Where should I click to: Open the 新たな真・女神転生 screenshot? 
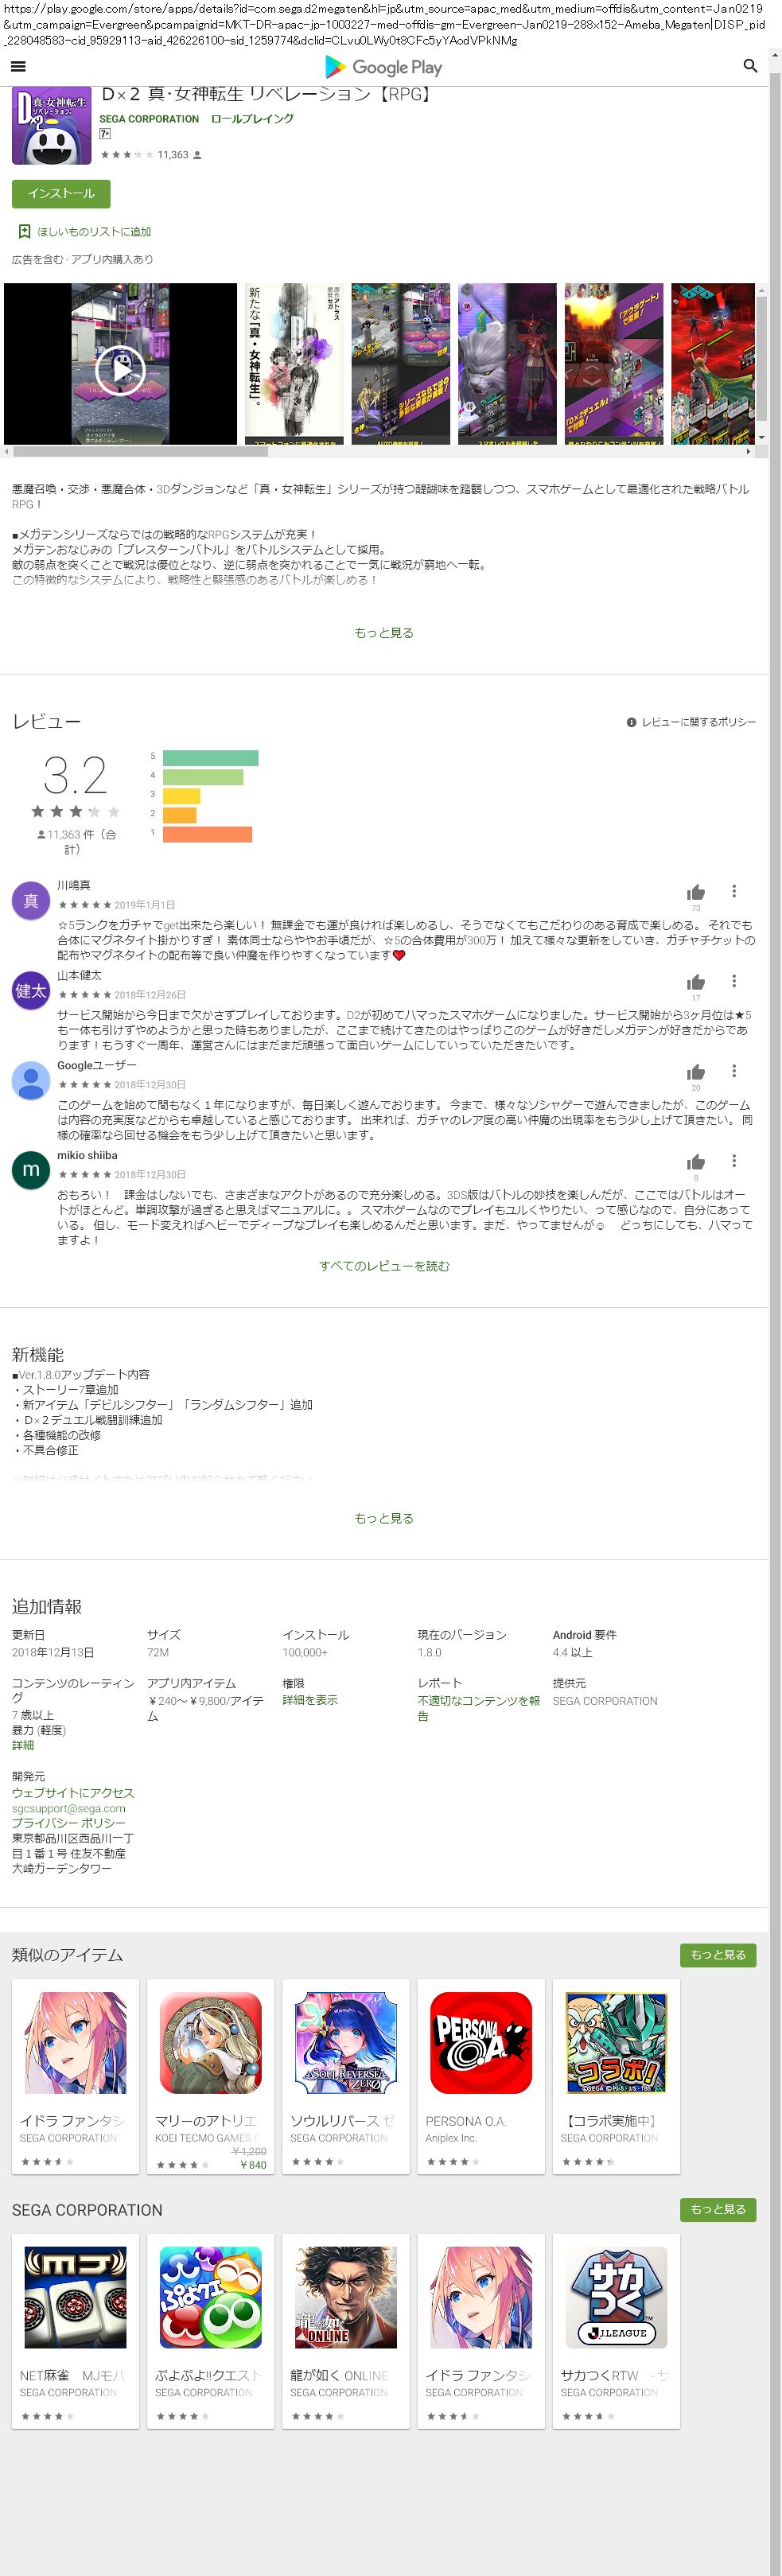pos(293,364)
